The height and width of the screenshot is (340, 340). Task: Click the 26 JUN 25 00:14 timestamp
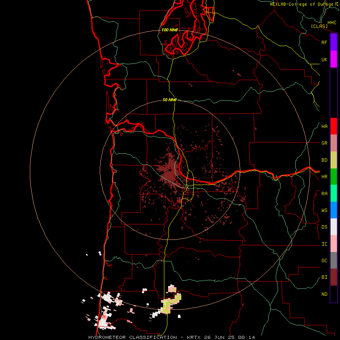(229, 337)
